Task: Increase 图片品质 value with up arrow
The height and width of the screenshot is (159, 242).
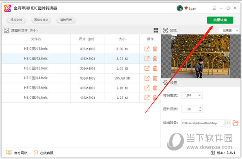Action: pos(200,108)
